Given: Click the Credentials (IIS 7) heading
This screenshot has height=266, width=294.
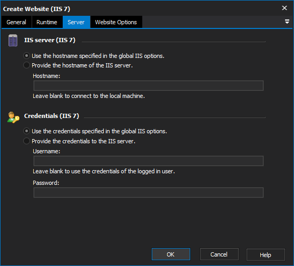Looking at the screenshot, I should tap(52, 116).
